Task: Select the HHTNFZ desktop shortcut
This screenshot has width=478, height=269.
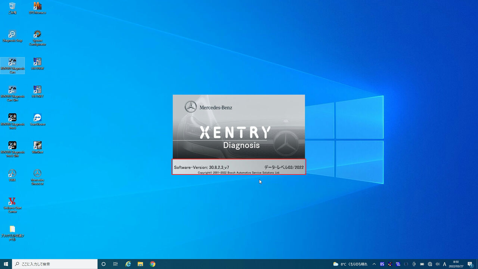Action: (37, 92)
